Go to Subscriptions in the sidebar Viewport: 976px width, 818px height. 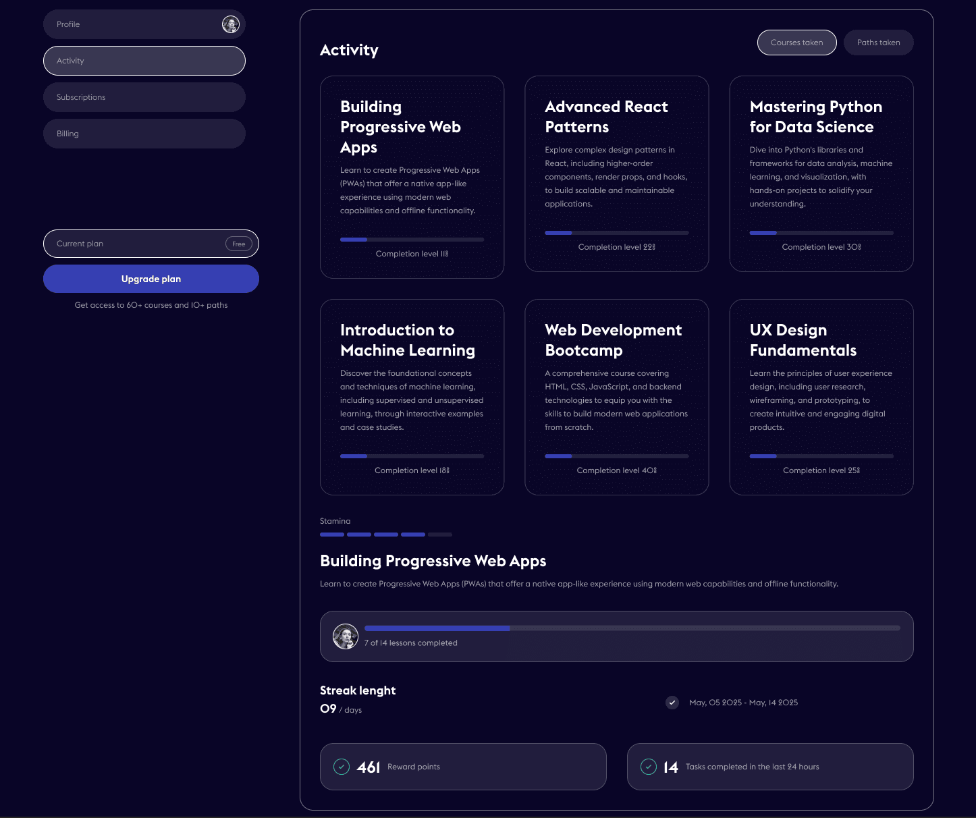click(x=144, y=97)
